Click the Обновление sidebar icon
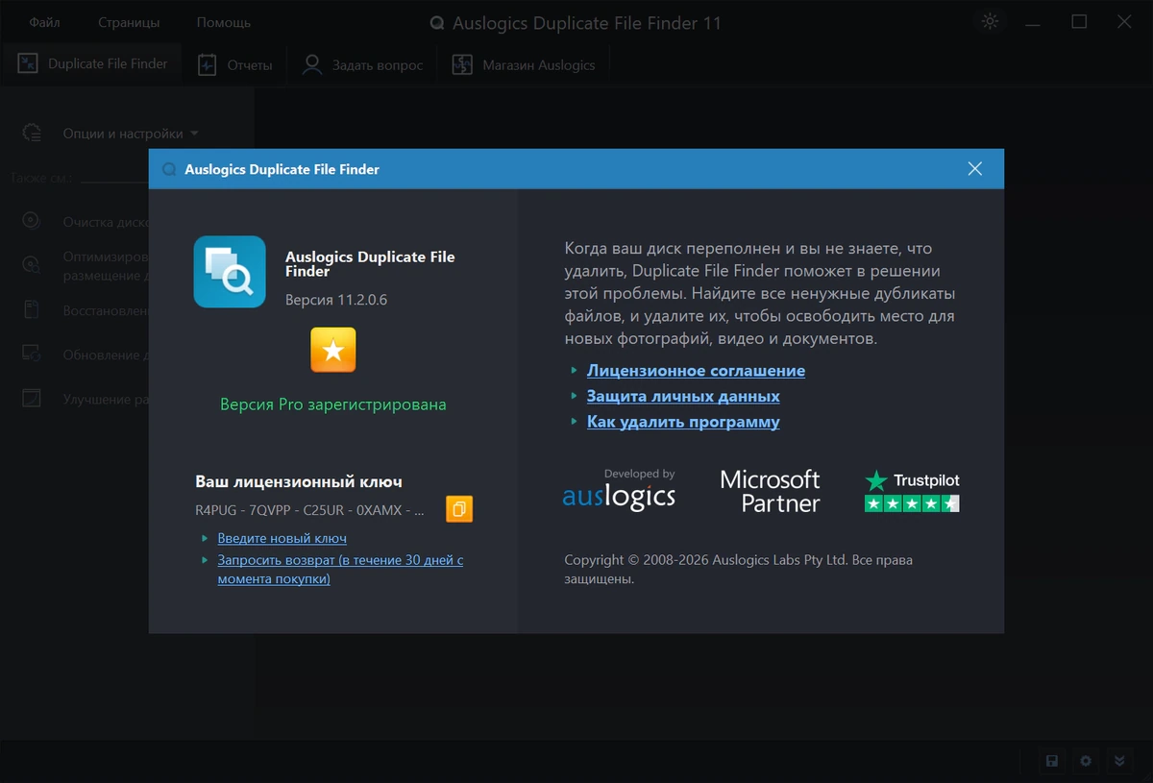The image size is (1153, 783). pos(32,354)
